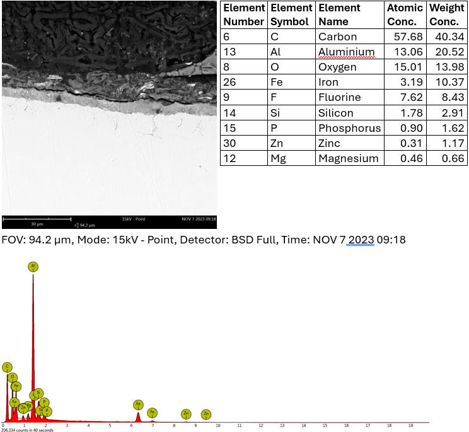Click the Zn label near 9.6 keV

pyautogui.click(x=206, y=414)
